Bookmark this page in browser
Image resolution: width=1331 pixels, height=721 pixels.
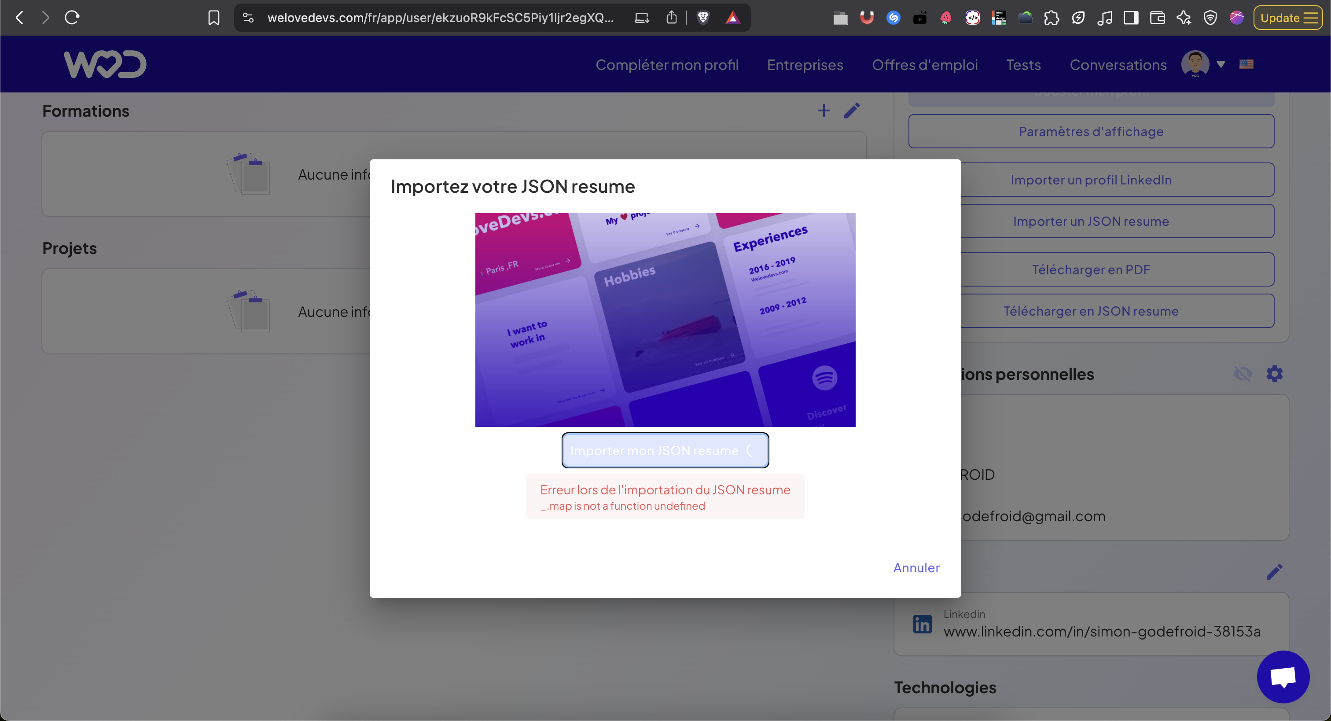(x=213, y=18)
